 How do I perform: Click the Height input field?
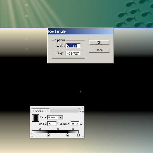coord(73,53)
